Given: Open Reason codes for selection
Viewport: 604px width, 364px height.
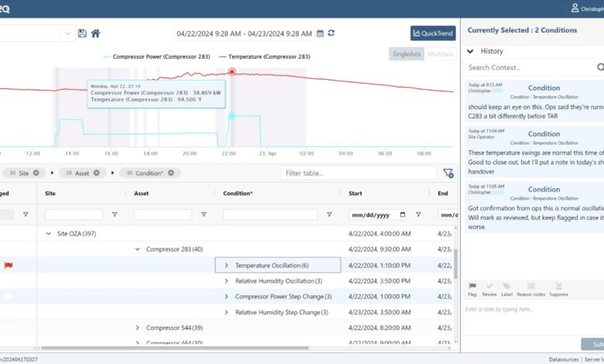Looking at the screenshot, I should (530, 289).
